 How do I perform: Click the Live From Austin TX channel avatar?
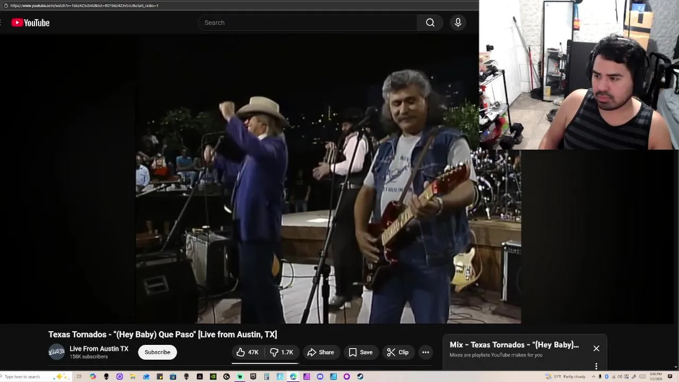point(57,352)
